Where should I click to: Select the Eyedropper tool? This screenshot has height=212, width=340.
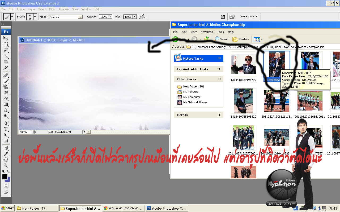pos(6,154)
